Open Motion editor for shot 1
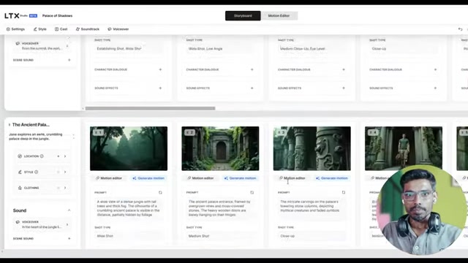468x263 pixels. [109, 178]
